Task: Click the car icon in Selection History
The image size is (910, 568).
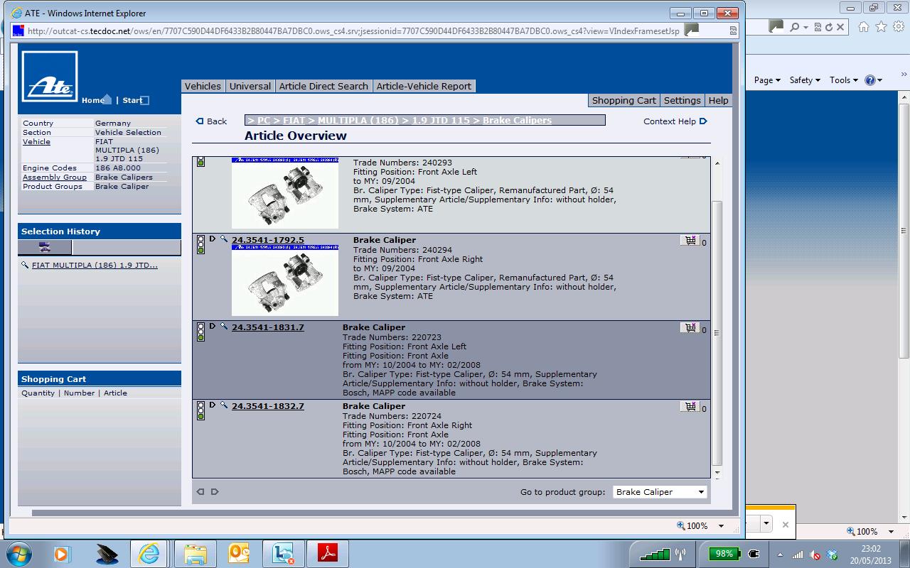Action: point(45,247)
